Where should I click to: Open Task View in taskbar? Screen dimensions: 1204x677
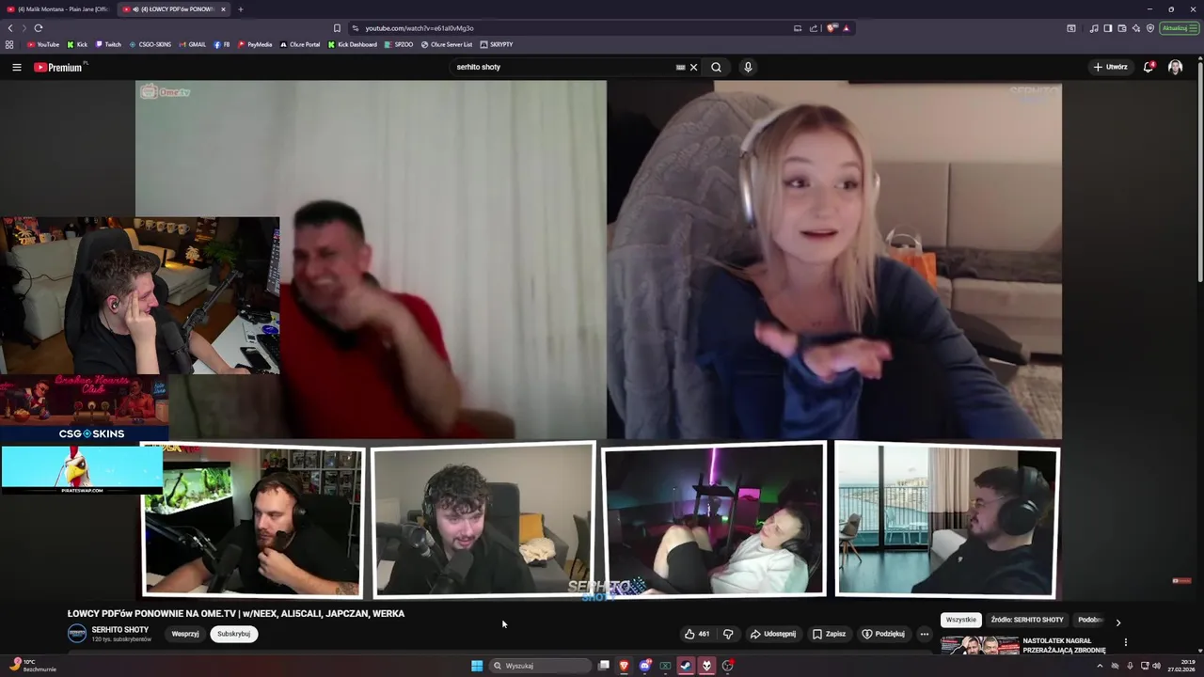click(604, 666)
